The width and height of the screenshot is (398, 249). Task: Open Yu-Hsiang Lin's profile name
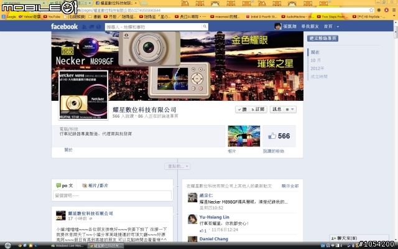pos(214,217)
